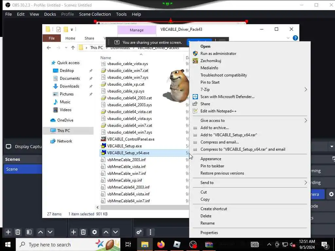This screenshot has width=335, height=251.
Task: Open Firefox from the taskbar
Action: (x=161, y=244)
